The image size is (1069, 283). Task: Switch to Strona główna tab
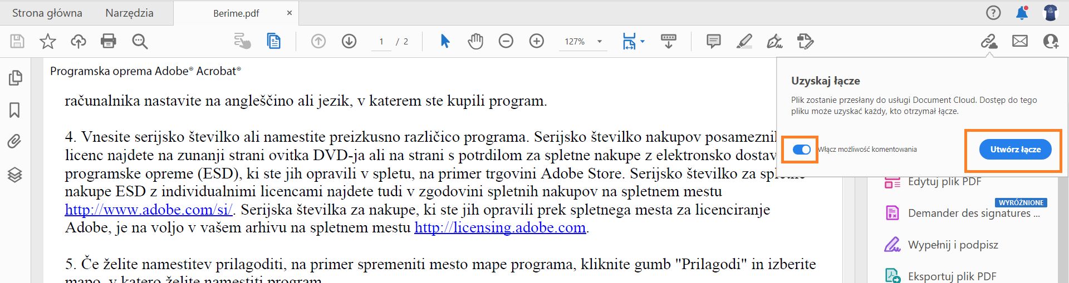tap(47, 13)
